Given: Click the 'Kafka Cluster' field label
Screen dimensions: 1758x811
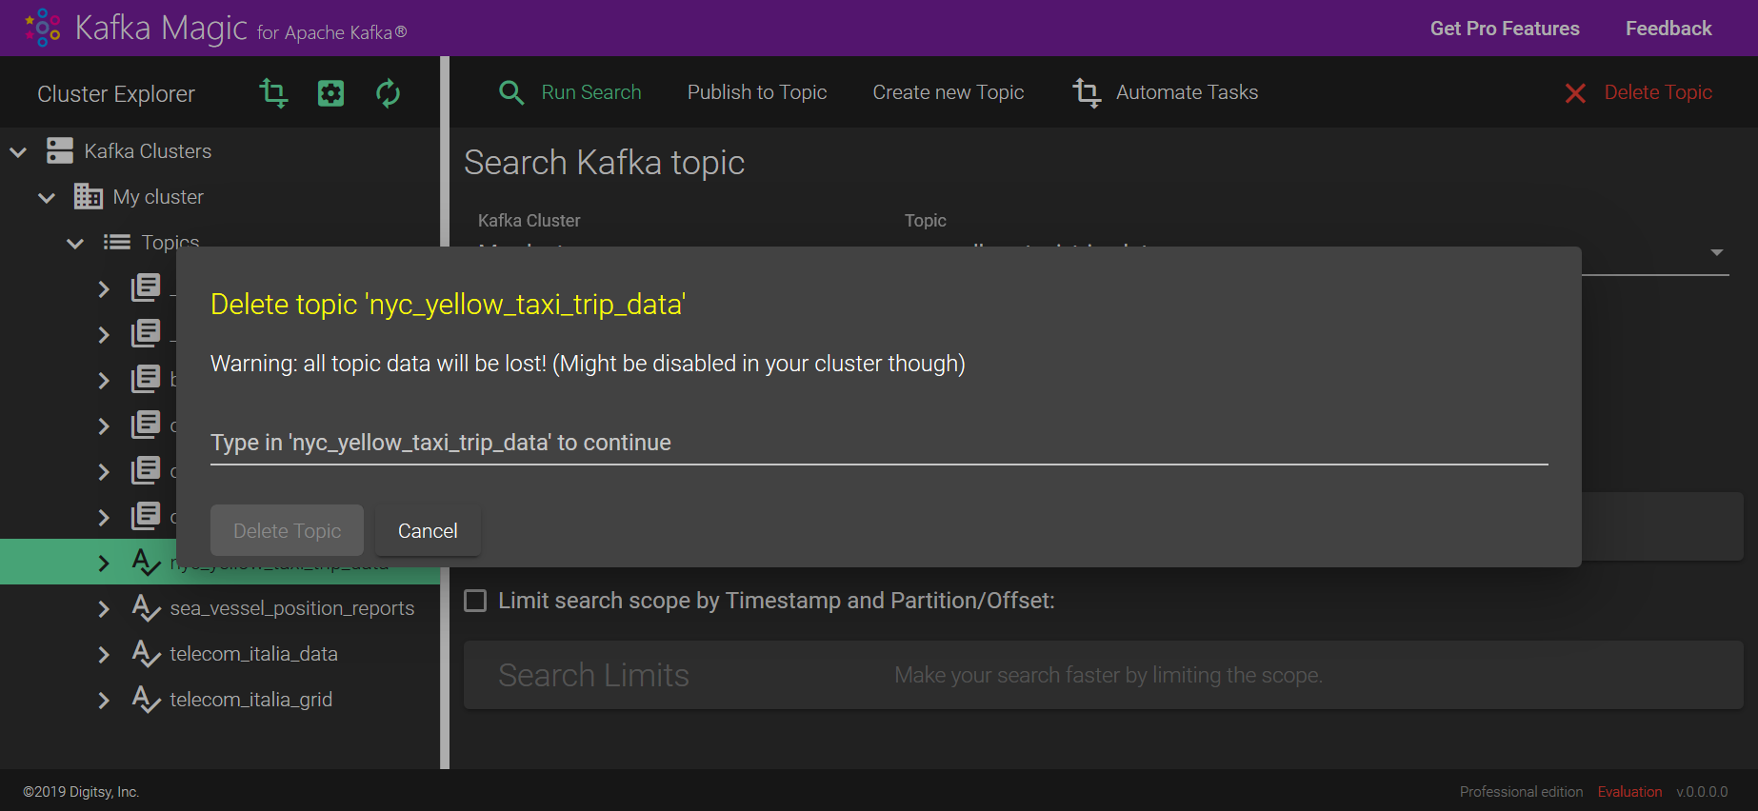Looking at the screenshot, I should (x=529, y=221).
